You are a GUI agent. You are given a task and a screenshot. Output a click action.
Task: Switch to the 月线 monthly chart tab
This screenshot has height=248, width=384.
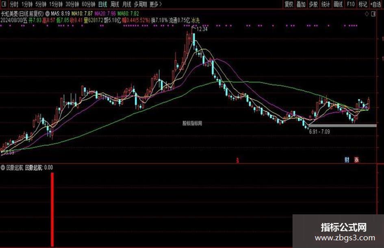click(x=127, y=4)
